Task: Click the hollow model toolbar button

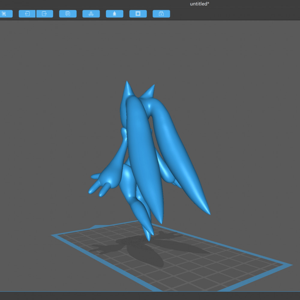Action: coord(114,14)
